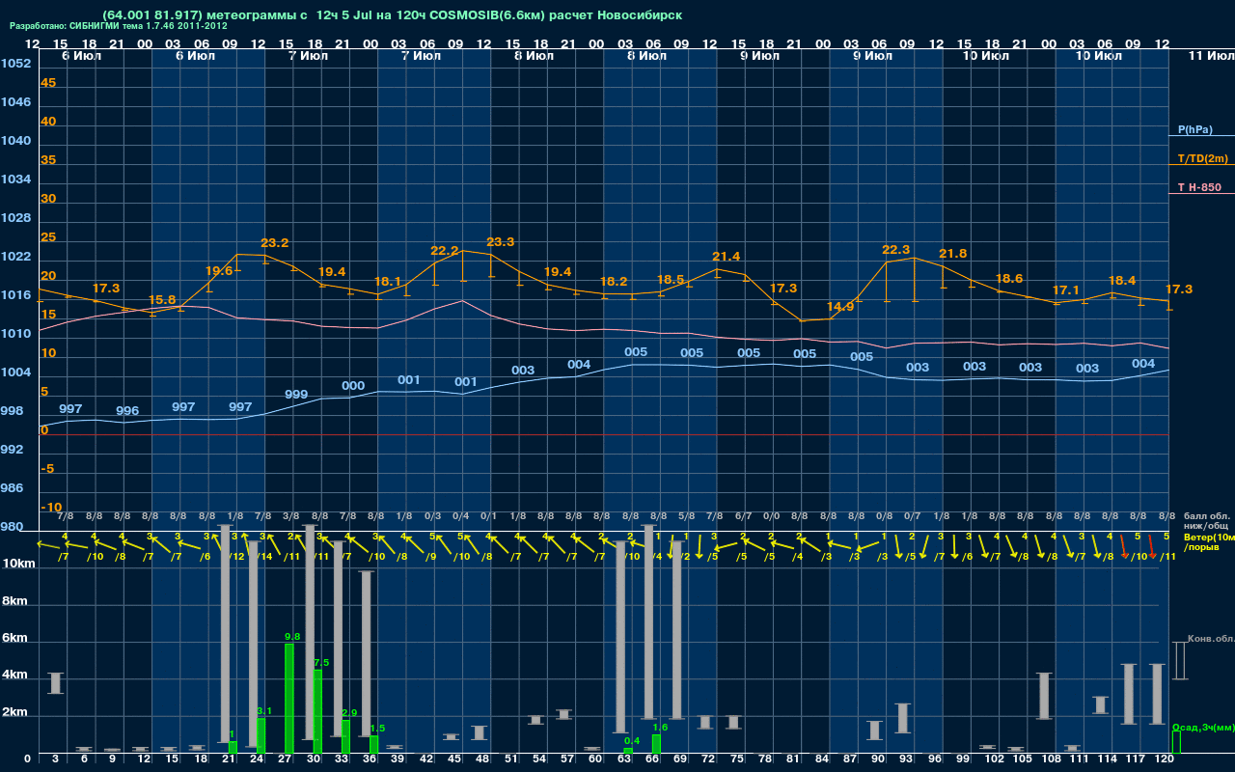Click the green precipitation bar labeled 9.8

click(x=289, y=699)
